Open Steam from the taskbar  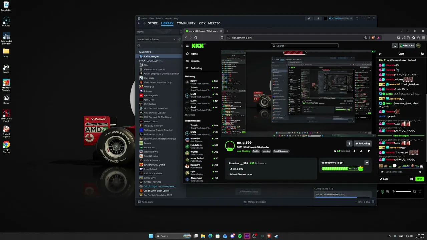click(x=276, y=236)
